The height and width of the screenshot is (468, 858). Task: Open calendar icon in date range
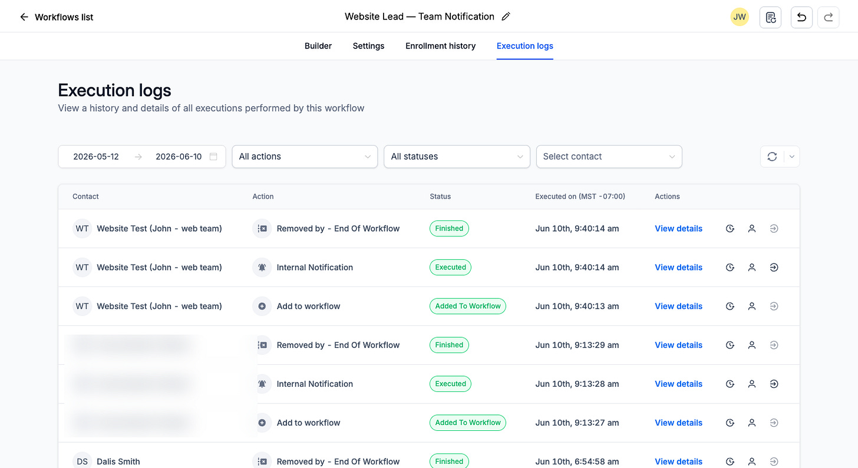coord(213,157)
